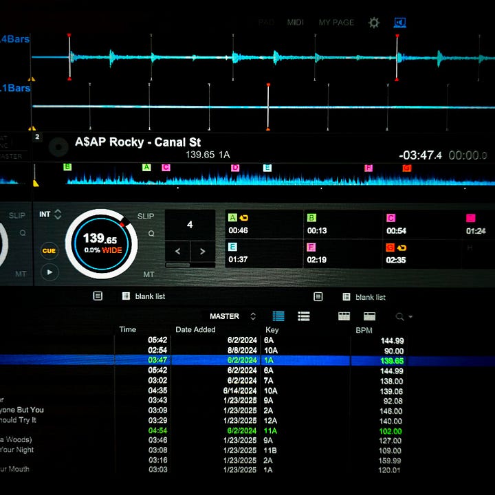The image size is (495, 495).
Task: Click the 4Bars zoom label on waveform
Action: click(x=15, y=39)
